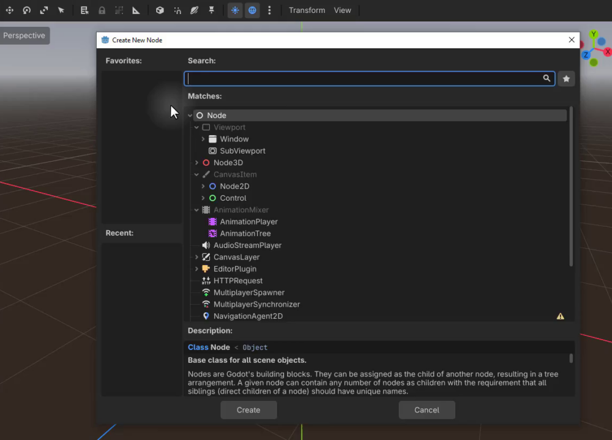612x440 pixels.
Task: Expand the Control branch
Action: tap(203, 198)
